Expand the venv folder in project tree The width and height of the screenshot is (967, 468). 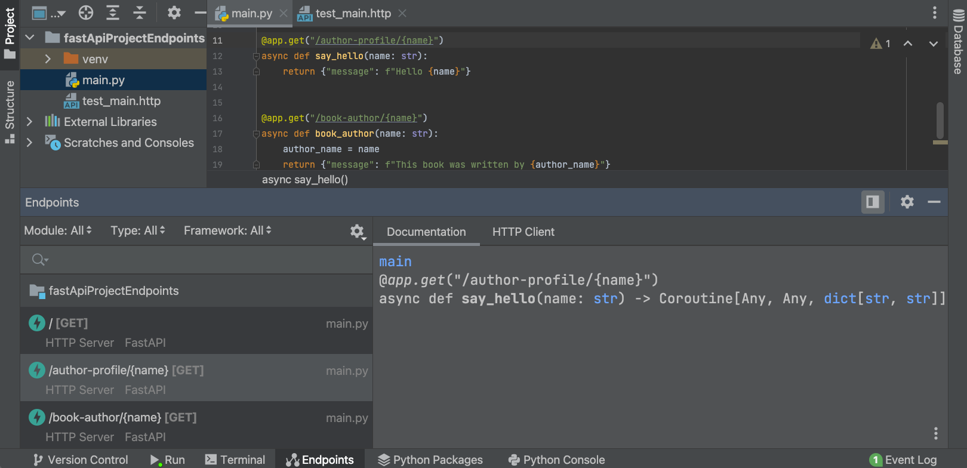[x=48, y=59]
